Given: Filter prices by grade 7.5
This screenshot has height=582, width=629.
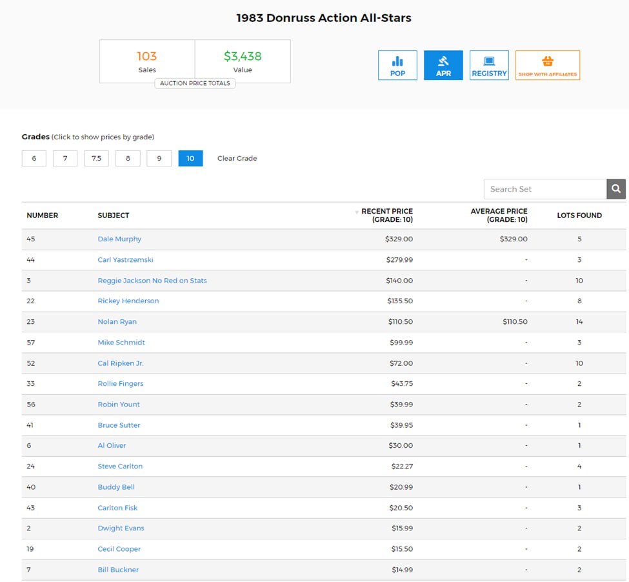Looking at the screenshot, I should pyautogui.click(x=96, y=159).
